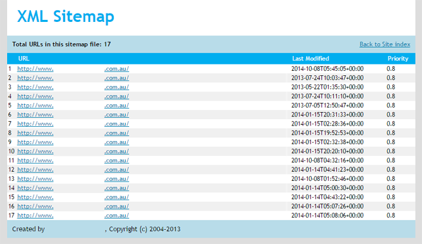422x244 pixels.
Task: Select the 0.8 priority in row 9
Action: pyautogui.click(x=391, y=142)
